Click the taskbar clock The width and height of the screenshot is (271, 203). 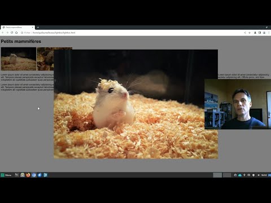point(264,175)
